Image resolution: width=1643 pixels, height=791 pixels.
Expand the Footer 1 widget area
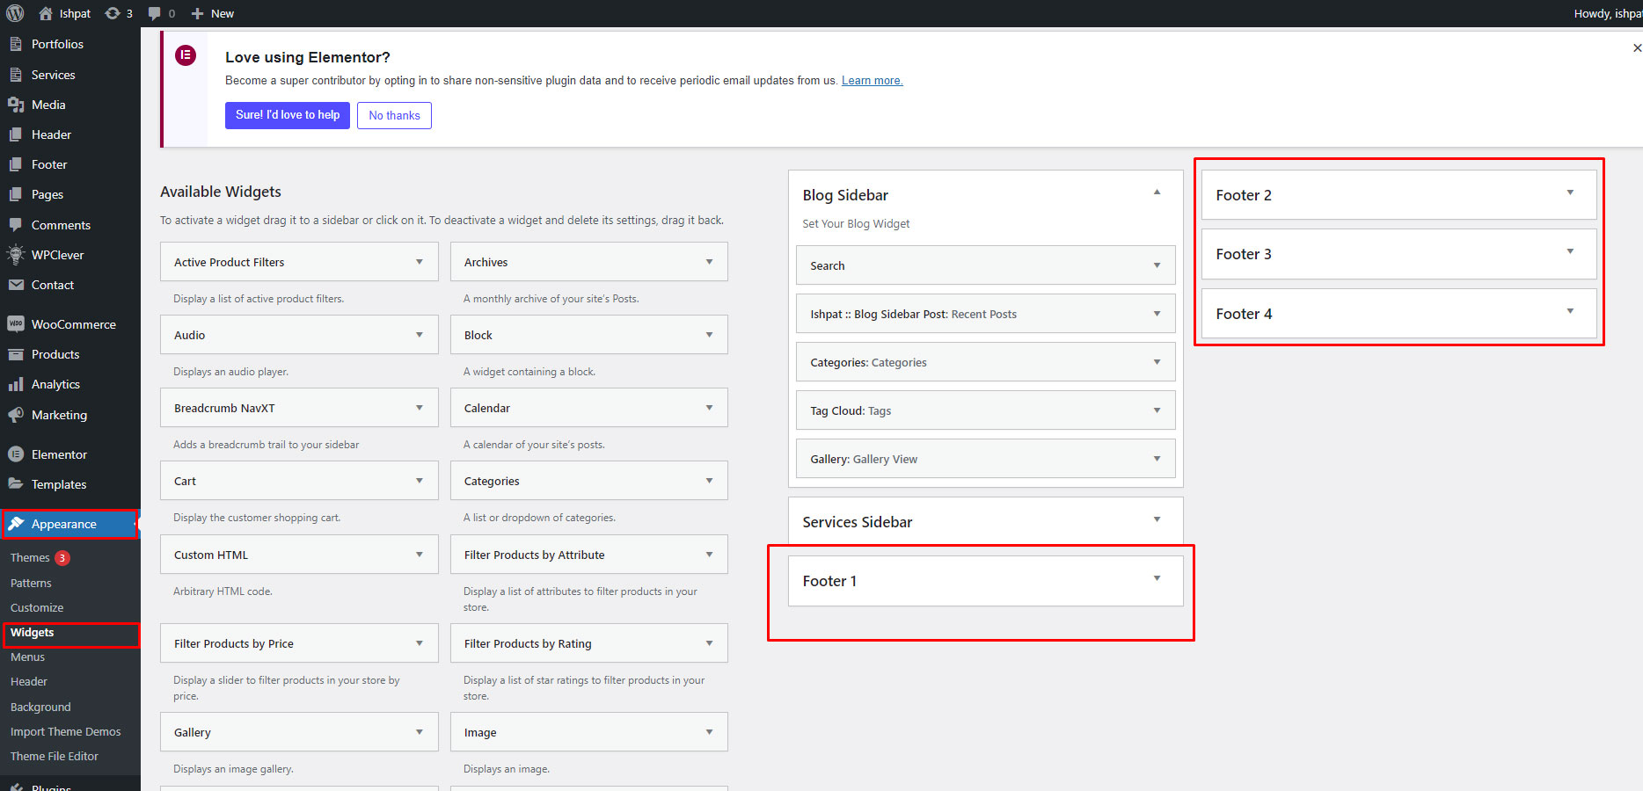pos(1157,578)
